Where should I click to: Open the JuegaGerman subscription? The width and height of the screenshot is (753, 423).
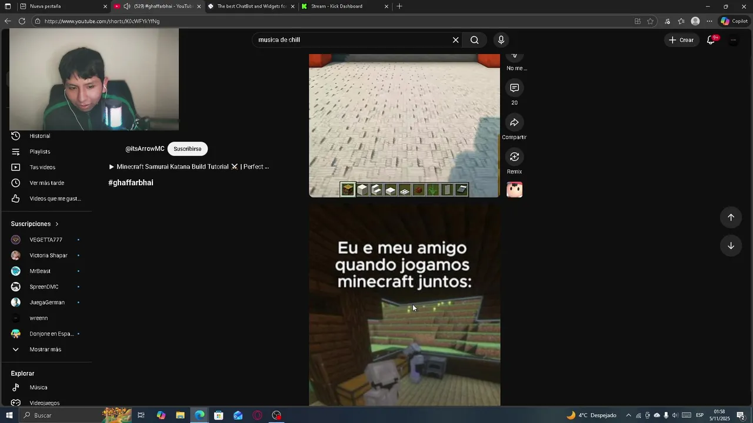46,303
